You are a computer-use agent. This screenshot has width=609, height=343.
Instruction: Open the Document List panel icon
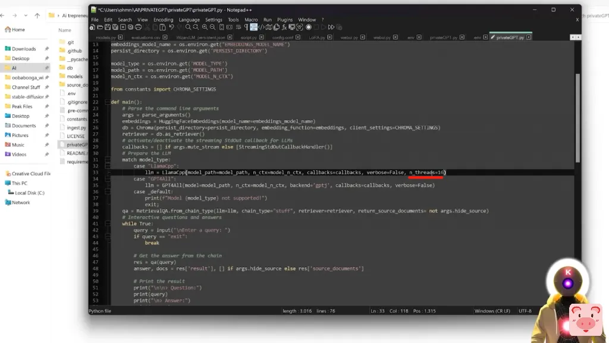click(x=277, y=27)
